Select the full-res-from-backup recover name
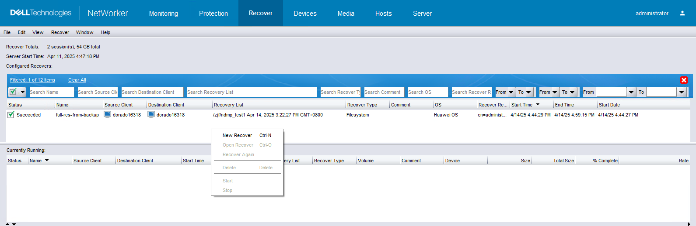Image resolution: width=696 pixels, height=226 pixels. click(x=77, y=115)
